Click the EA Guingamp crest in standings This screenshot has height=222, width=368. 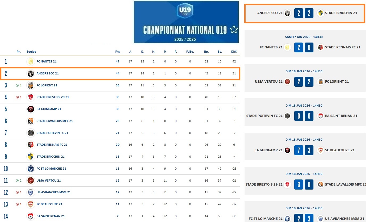point(31,109)
